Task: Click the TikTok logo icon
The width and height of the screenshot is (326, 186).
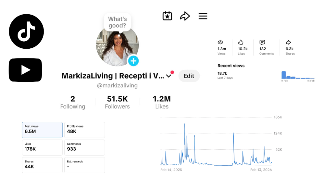Action: coord(26,31)
